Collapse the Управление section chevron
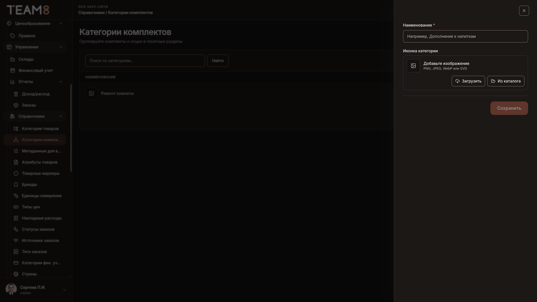This screenshot has height=302, width=537. tap(60, 47)
